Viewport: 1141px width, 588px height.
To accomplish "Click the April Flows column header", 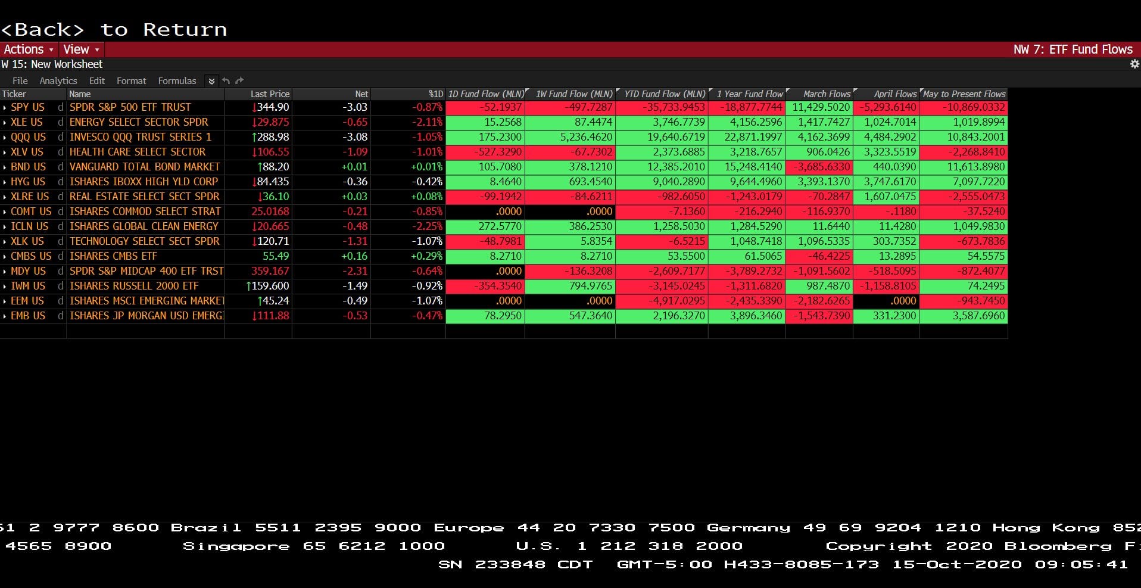I will click(x=887, y=94).
